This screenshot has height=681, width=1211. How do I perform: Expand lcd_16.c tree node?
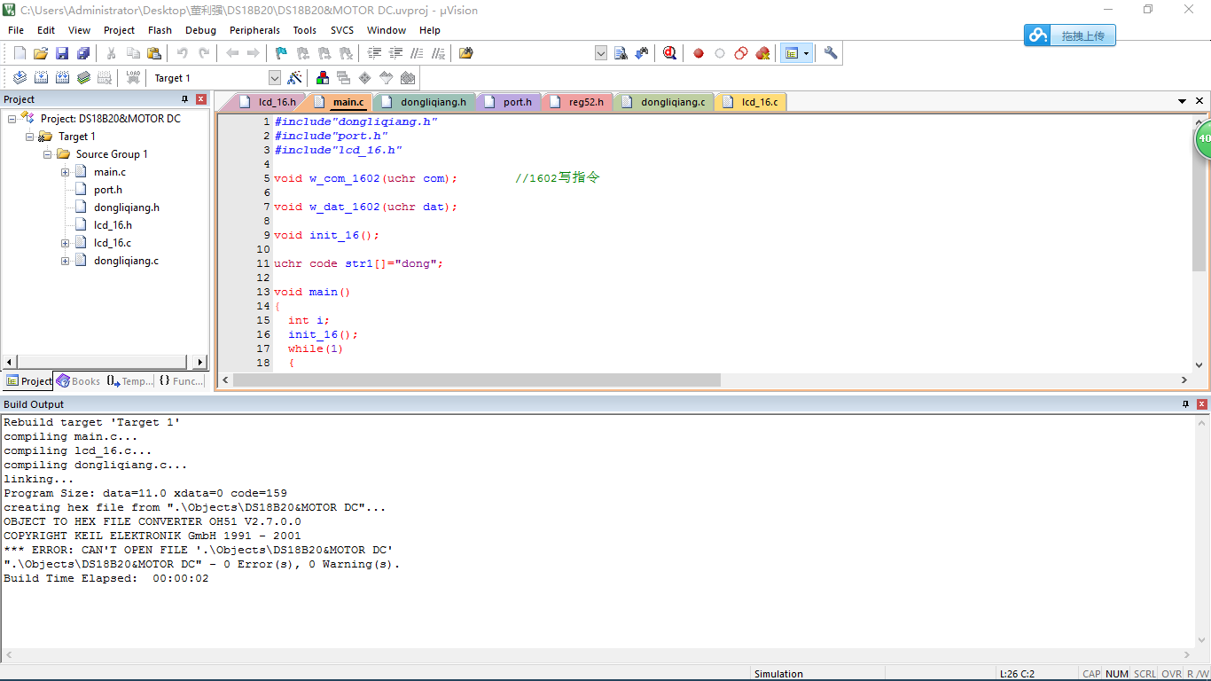66,243
